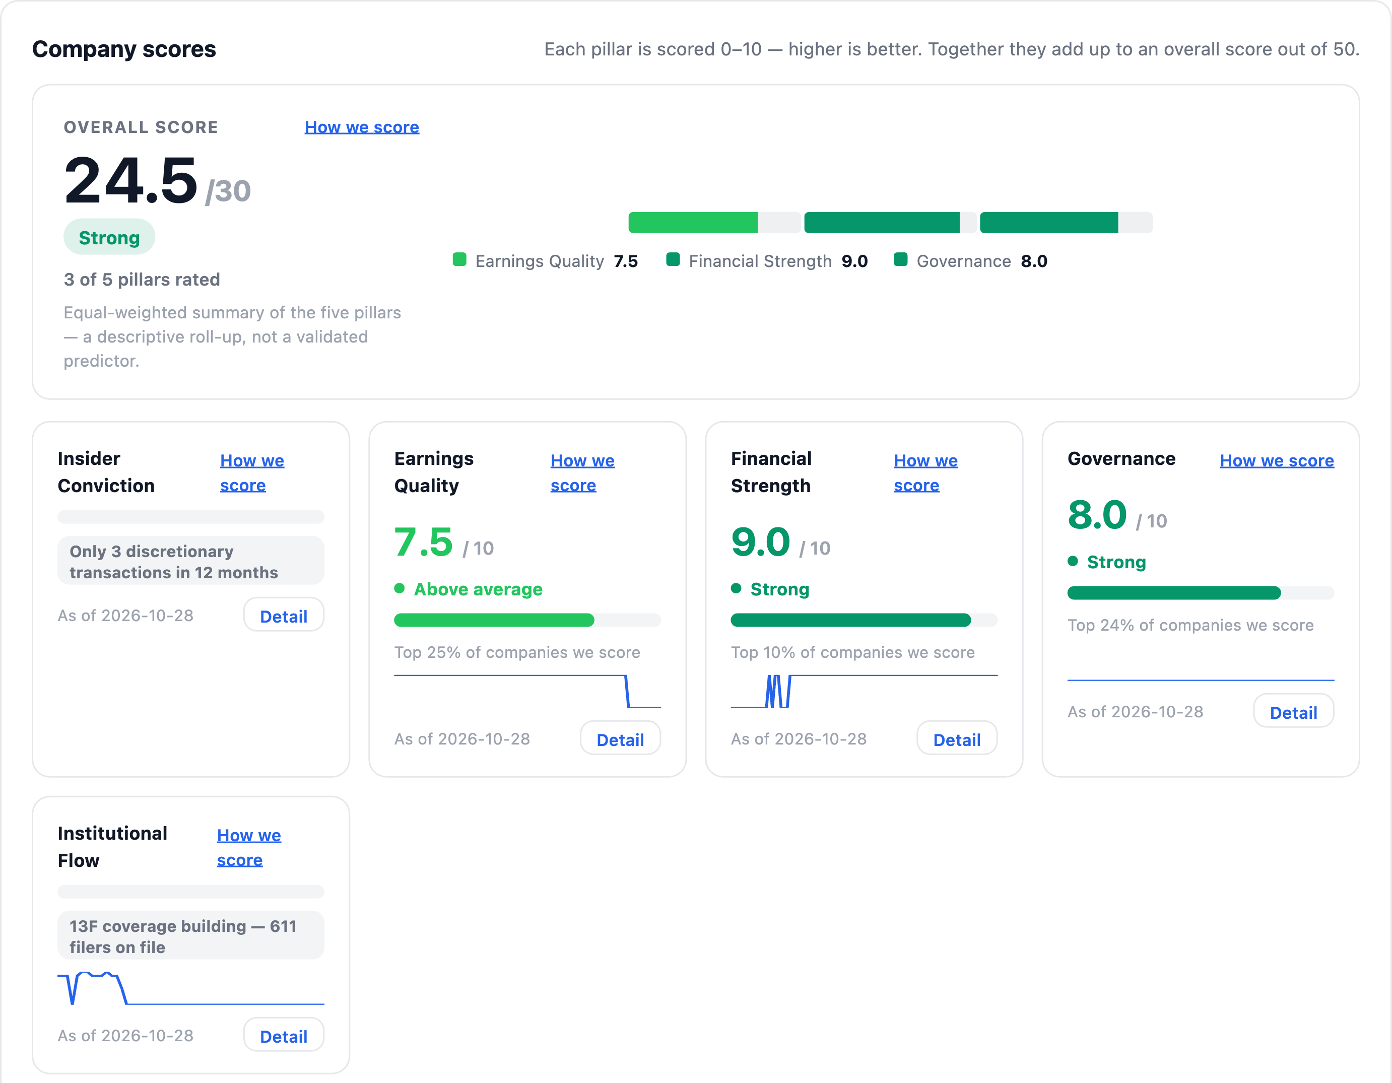This screenshot has width=1392, height=1083.
Task: Click 'Top 10% of companies we score' text
Action: pyautogui.click(x=853, y=652)
